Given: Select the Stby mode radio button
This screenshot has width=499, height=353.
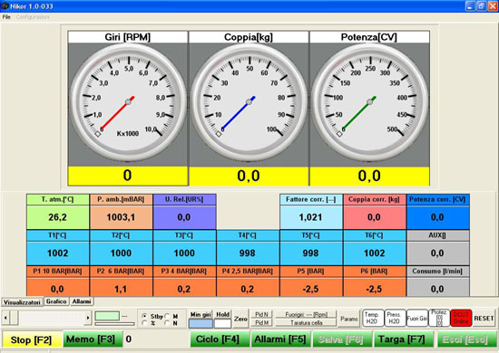Looking at the screenshot, I should pos(144,316).
